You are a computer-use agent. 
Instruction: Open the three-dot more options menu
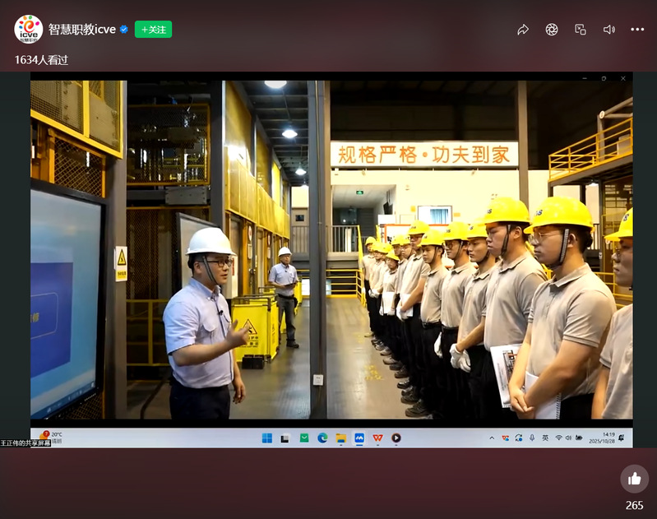(637, 30)
